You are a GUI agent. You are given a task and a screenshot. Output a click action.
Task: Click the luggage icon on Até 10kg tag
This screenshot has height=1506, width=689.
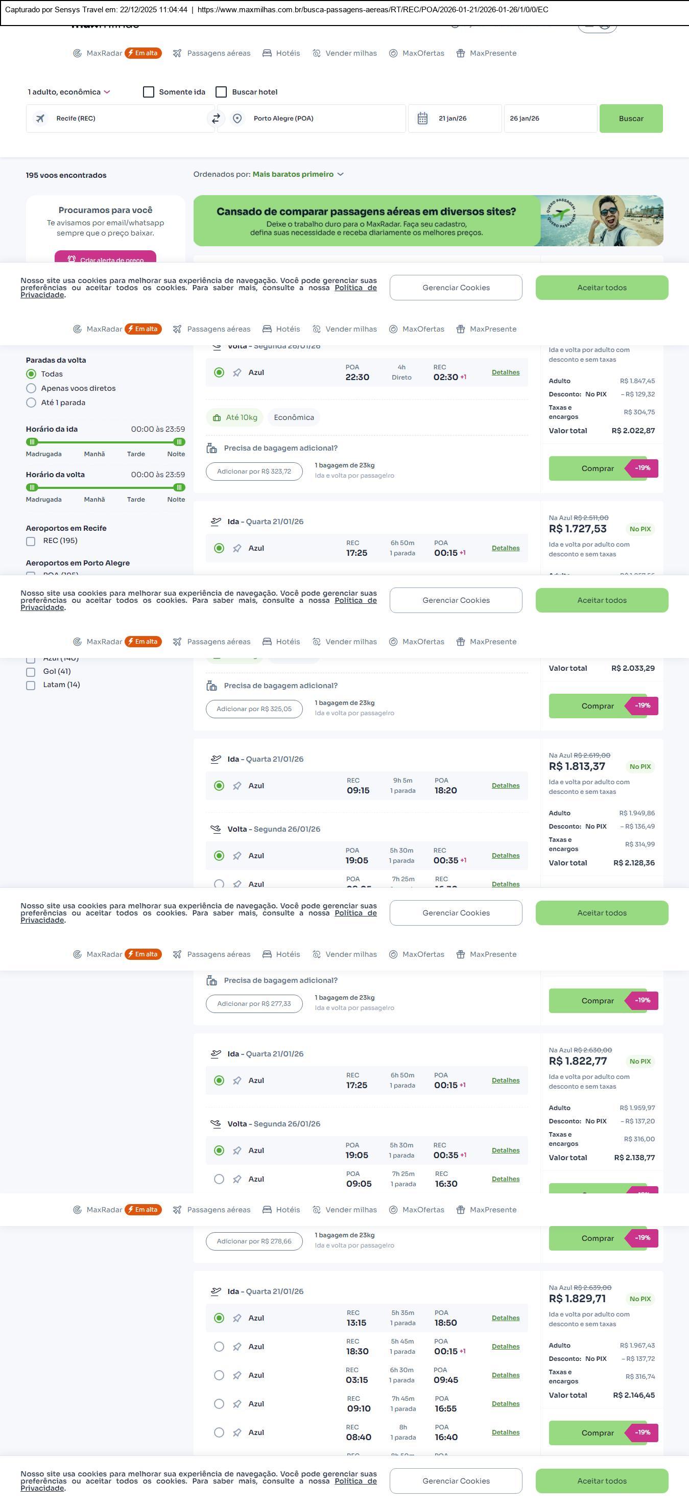point(217,418)
